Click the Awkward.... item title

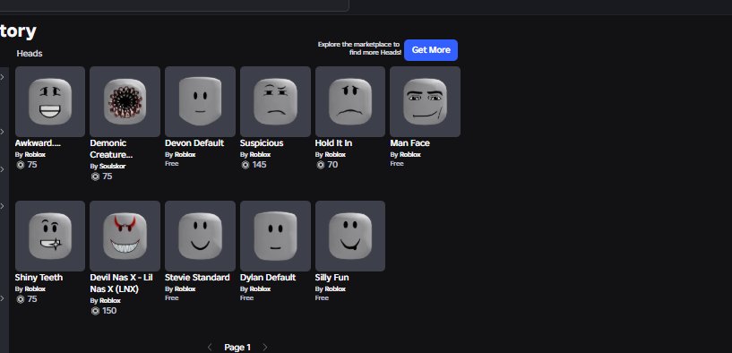tap(38, 142)
